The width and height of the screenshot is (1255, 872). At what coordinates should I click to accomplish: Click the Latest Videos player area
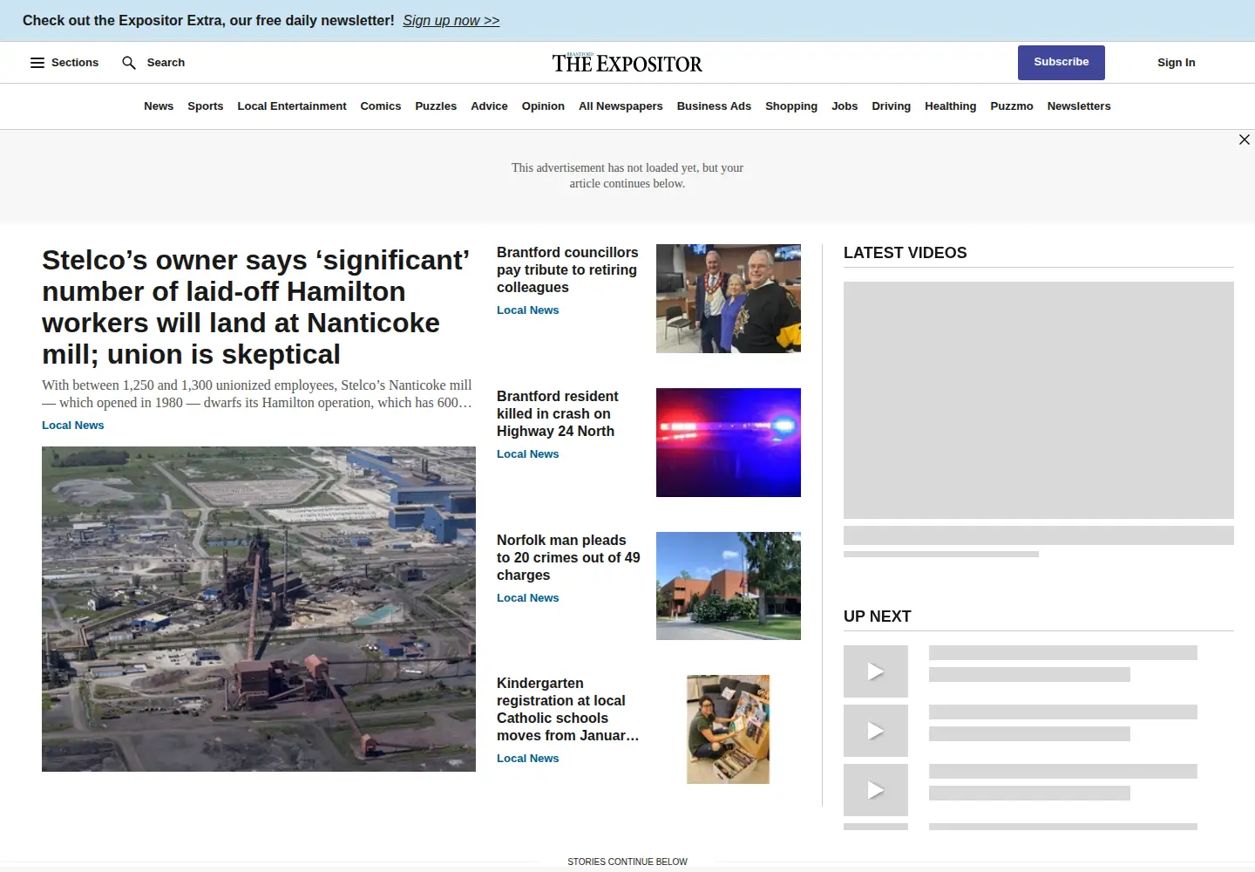point(1039,400)
